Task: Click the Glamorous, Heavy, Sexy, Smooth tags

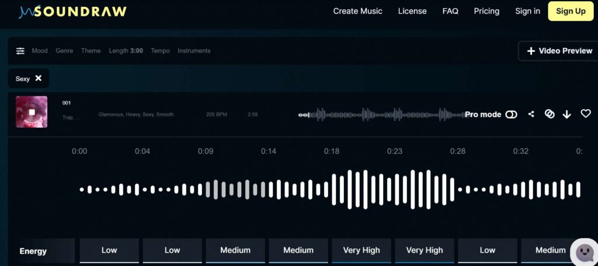Action: 135,114
